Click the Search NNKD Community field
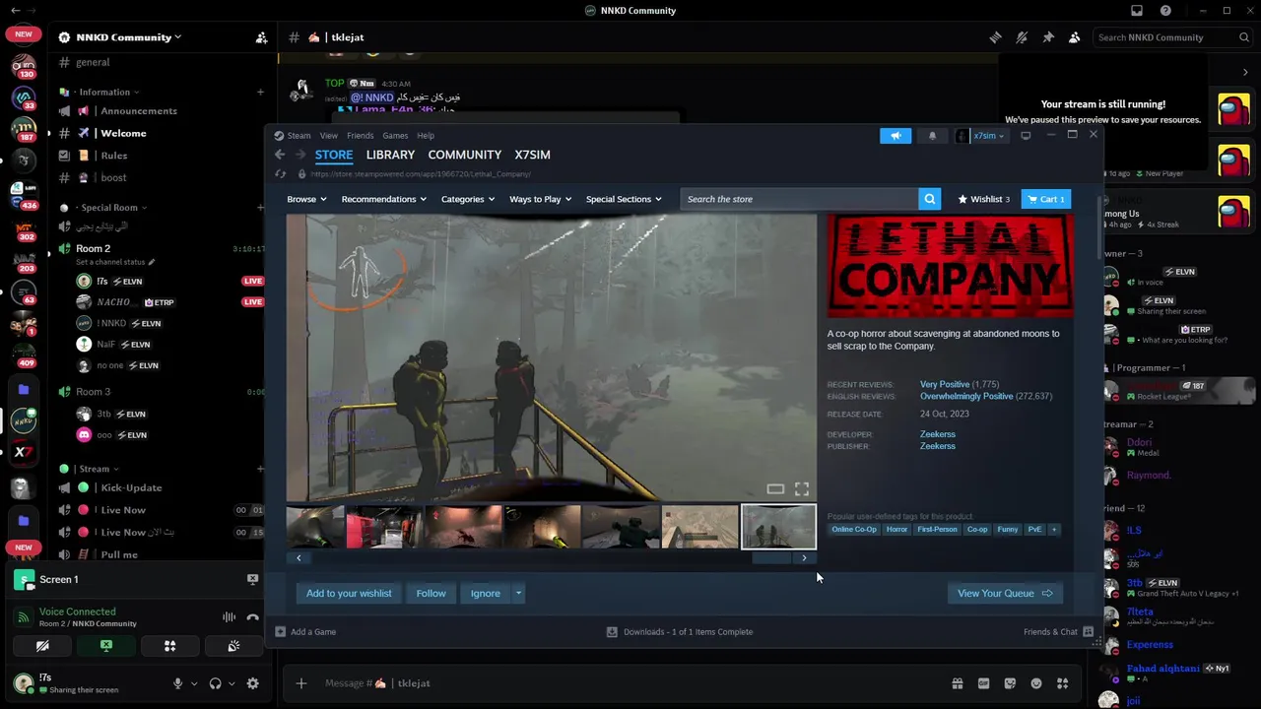 click(1172, 37)
